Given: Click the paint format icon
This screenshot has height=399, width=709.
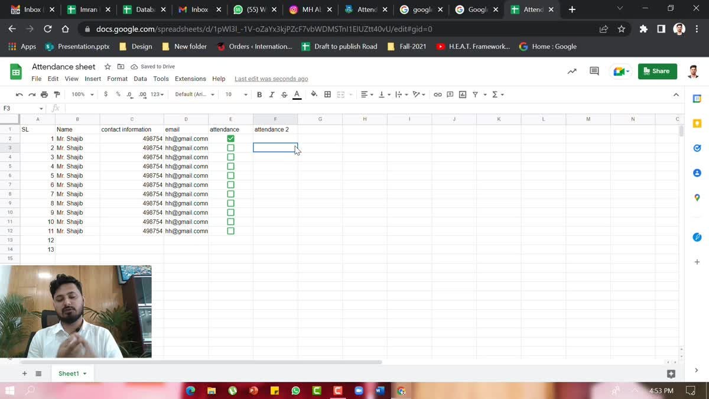Looking at the screenshot, I should pos(57,95).
